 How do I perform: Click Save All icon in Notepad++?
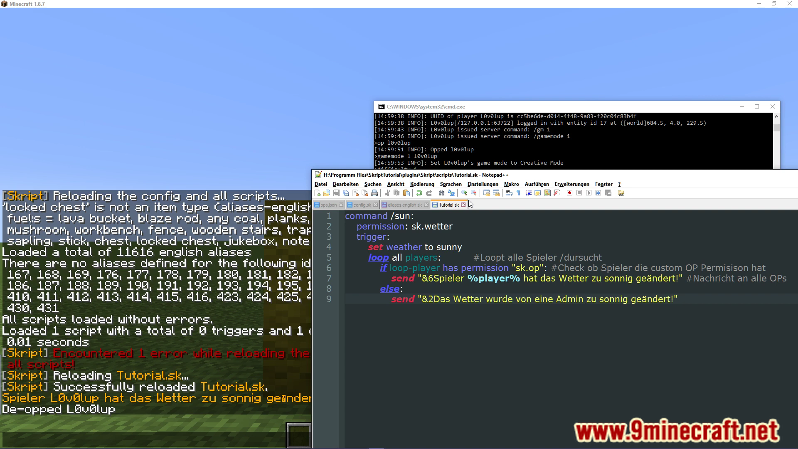346,193
